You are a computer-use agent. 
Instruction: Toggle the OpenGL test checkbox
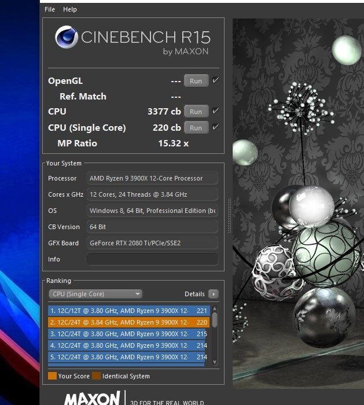[215, 80]
